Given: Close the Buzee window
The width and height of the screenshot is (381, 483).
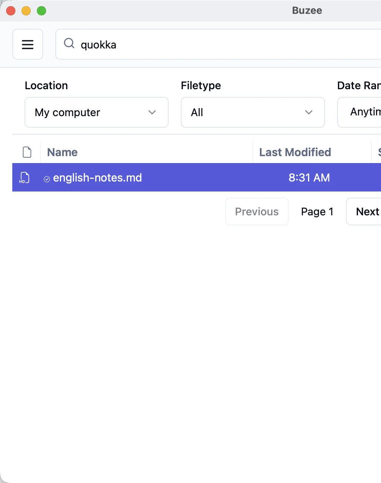Looking at the screenshot, I should [x=11, y=11].
